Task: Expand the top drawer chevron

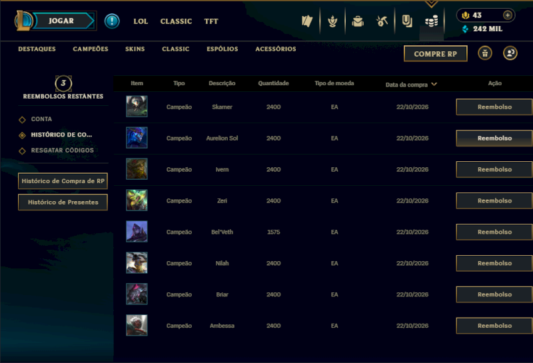Action: [x=431, y=4]
